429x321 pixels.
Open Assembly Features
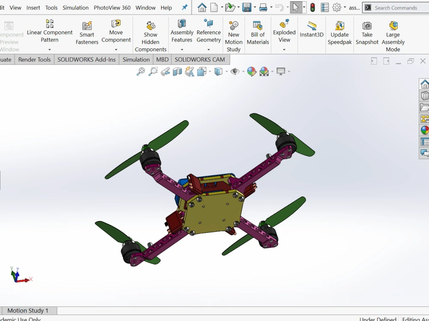(x=182, y=31)
